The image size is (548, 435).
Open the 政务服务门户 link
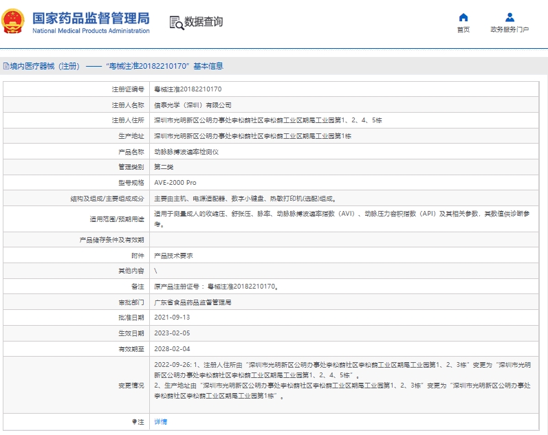pyautogui.click(x=509, y=30)
